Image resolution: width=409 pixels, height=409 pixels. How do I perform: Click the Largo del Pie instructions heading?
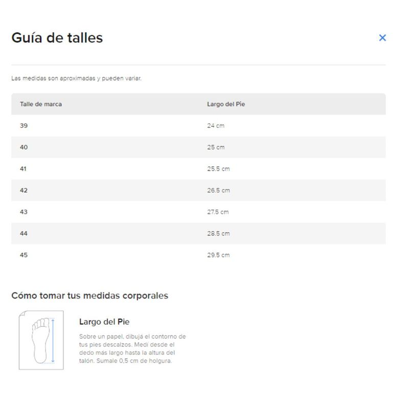pyautogui.click(x=104, y=322)
